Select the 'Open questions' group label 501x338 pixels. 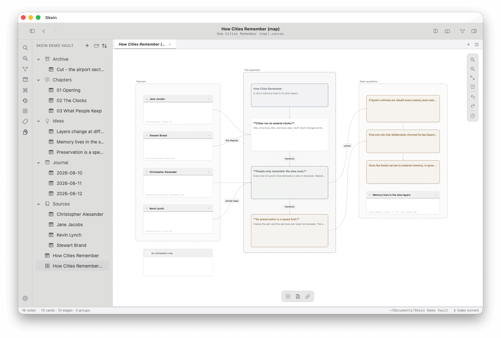[x=368, y=81]
